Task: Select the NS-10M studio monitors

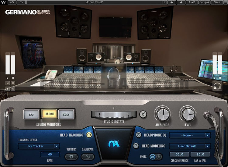Action: tap(50, 114)
